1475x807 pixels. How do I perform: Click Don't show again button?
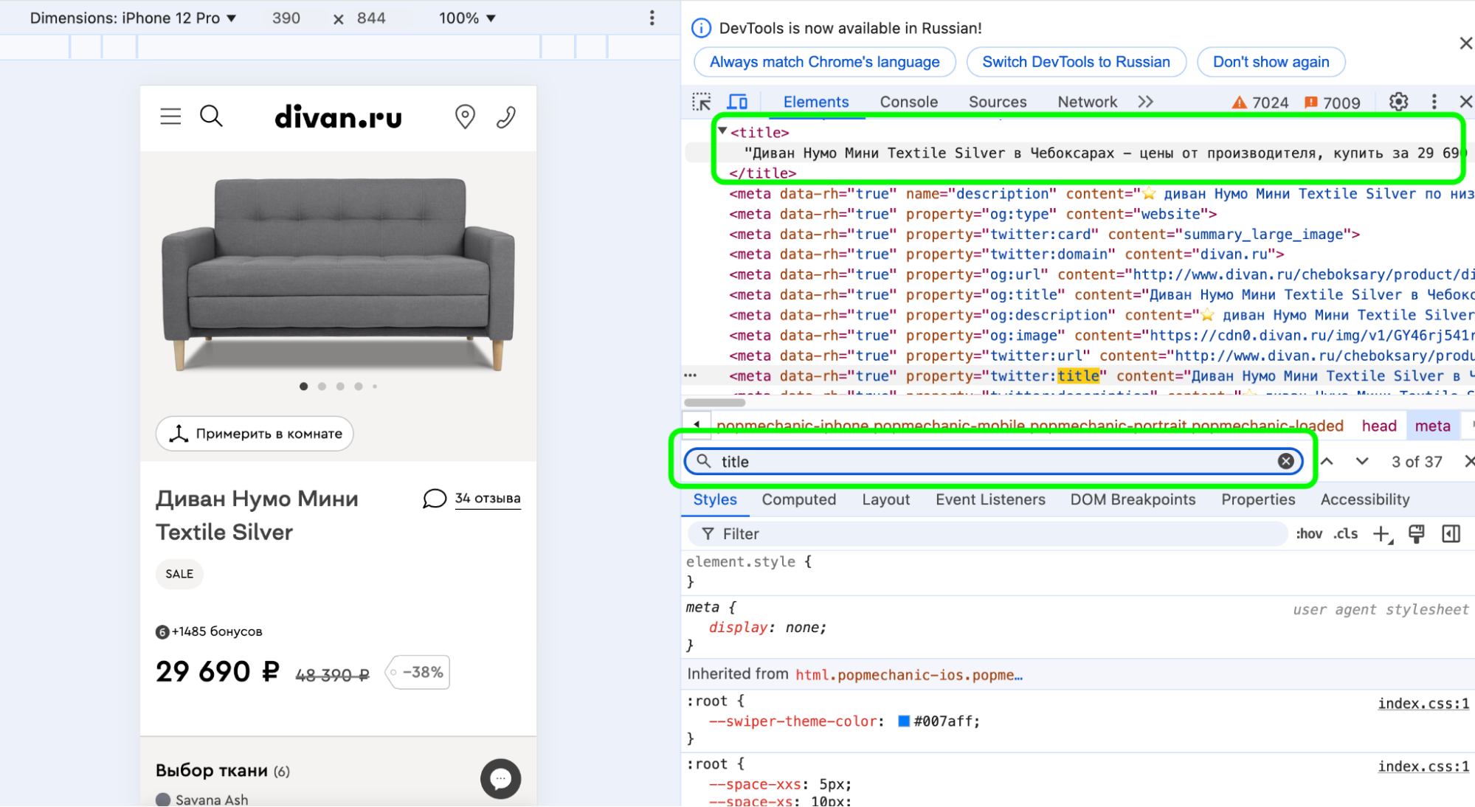point(1271,62)
